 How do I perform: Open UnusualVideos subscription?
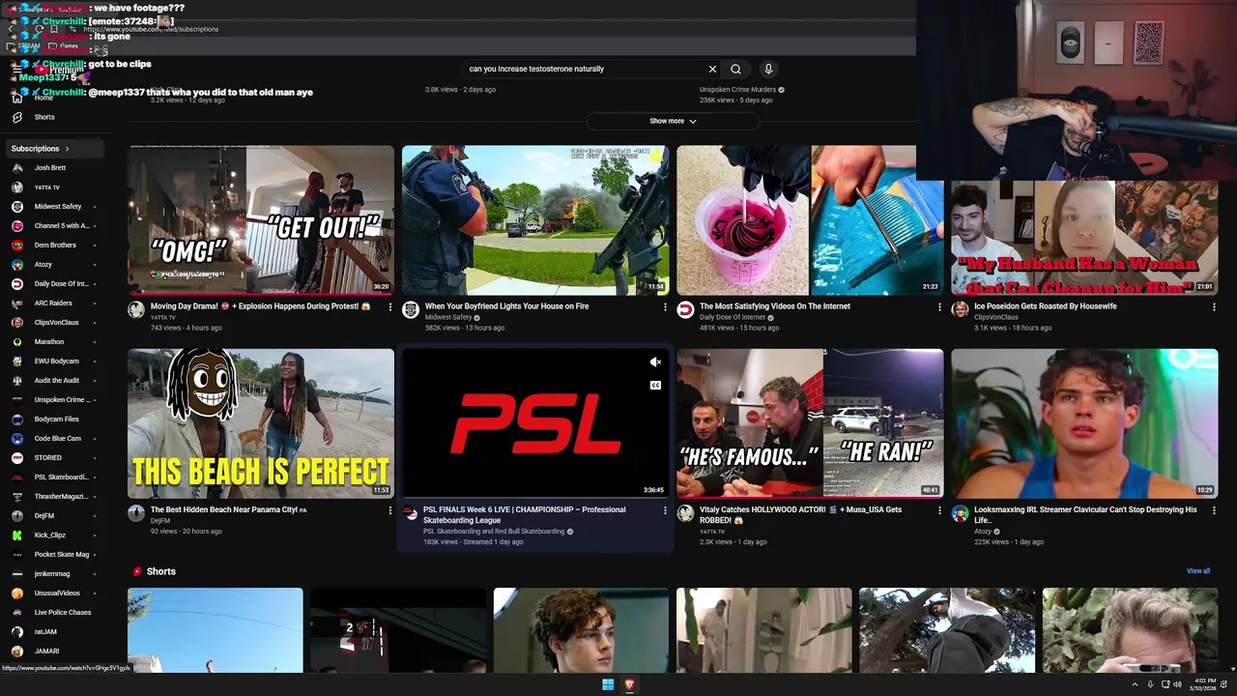(x=57, y=593)
